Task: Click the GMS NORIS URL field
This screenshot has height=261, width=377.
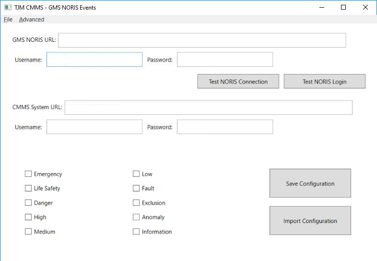Action: point(201,40)
